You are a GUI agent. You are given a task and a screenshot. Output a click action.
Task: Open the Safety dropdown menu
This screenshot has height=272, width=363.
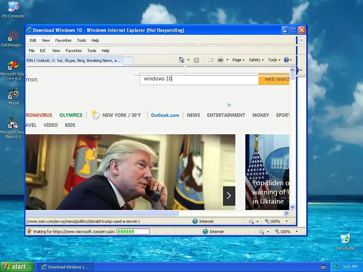[256, 60]
